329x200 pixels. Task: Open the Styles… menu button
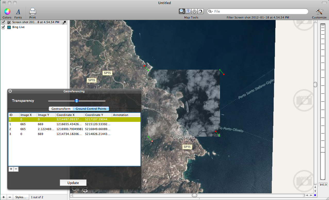point(21,197)
